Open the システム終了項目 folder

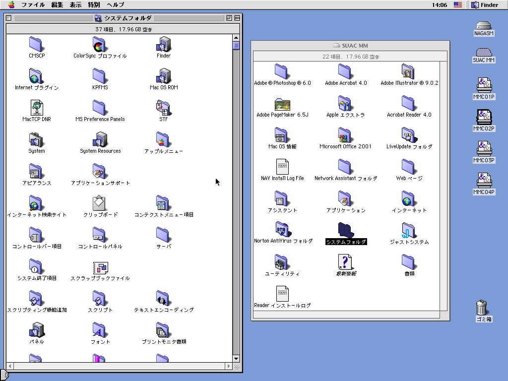[36, 266]
